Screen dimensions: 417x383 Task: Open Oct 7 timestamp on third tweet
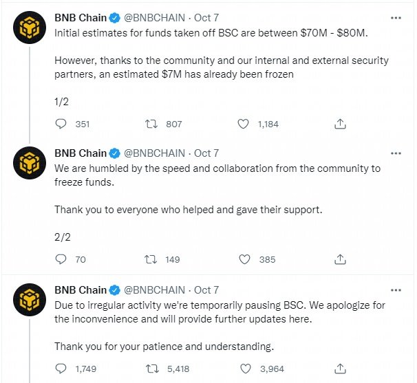point(206,289)
